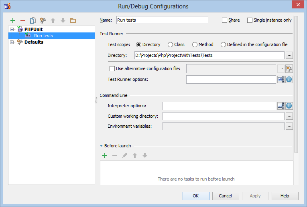The height and width of the screenshot is (207, 307).
Task: Edit the Before launch task with pencil
Action: pyautogui.click(x=125, y=155)
